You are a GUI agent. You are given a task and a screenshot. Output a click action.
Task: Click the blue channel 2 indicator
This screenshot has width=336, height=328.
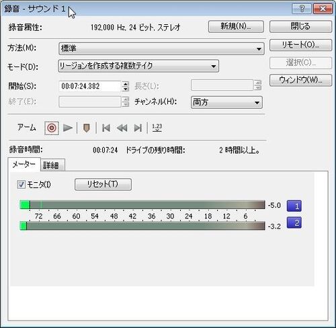coord(294,222)
